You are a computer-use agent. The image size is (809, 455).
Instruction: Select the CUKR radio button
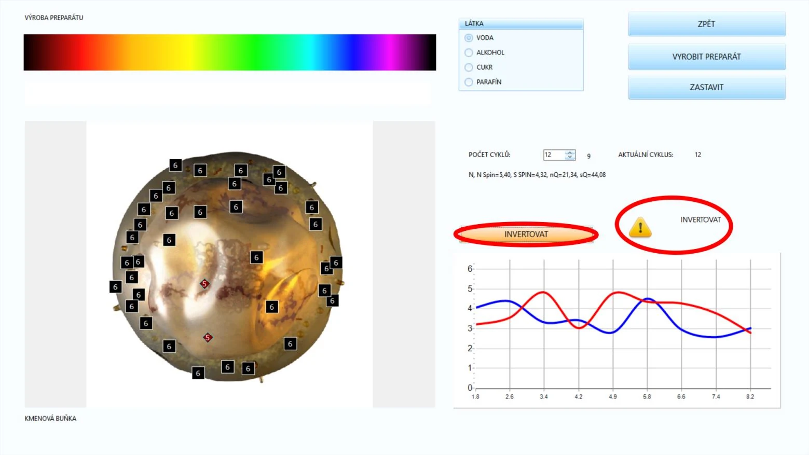pyautogui.click(x=469, y=67)
